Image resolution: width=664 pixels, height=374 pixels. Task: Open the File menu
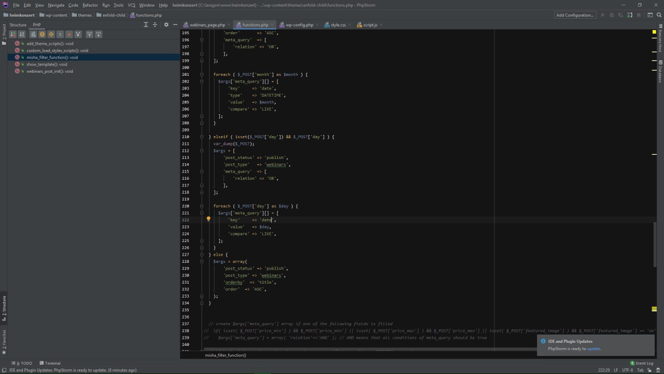tap(16, 5)
